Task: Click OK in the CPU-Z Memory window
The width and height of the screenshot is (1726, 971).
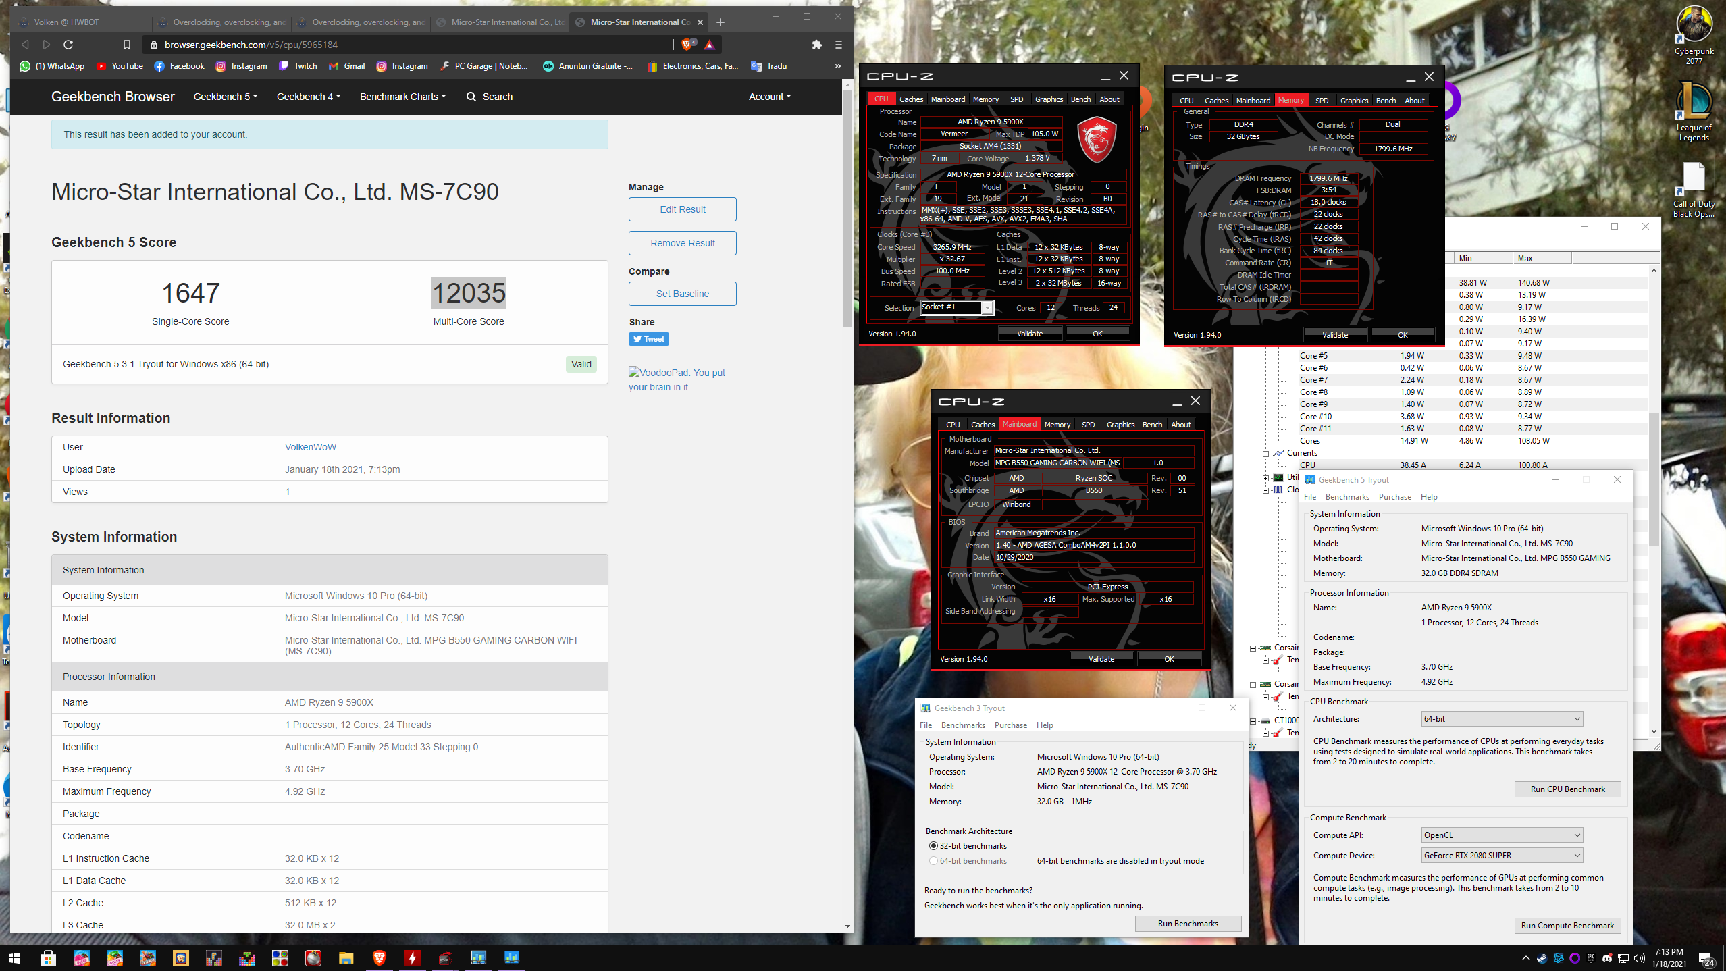Action: coord(1403,335)
